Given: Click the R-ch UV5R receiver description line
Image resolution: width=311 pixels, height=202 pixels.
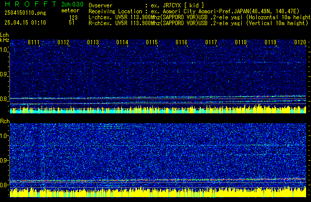Looking at the screenshot, I should click(x=198, y=23).
